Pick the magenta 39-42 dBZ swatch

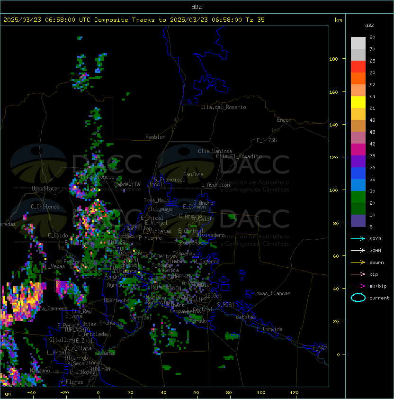358,150
